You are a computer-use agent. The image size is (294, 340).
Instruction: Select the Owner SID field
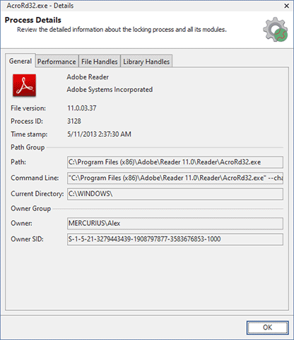[175, 239]
